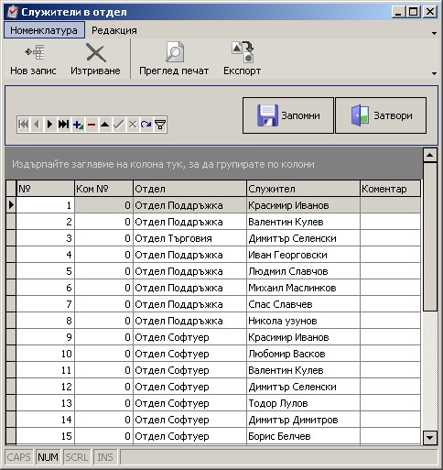This screenshot has width=443, height=470.
Task: Select the row with Тодор Лулов
Action: click(x=213, y=403)
